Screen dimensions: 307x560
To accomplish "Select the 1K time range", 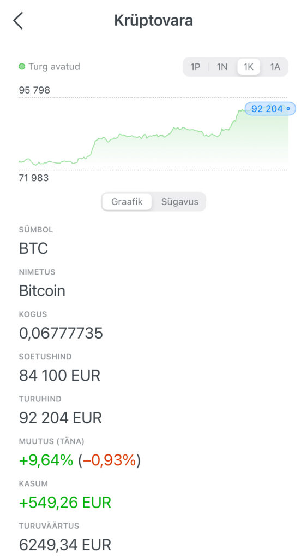I will tap(249, 67).
